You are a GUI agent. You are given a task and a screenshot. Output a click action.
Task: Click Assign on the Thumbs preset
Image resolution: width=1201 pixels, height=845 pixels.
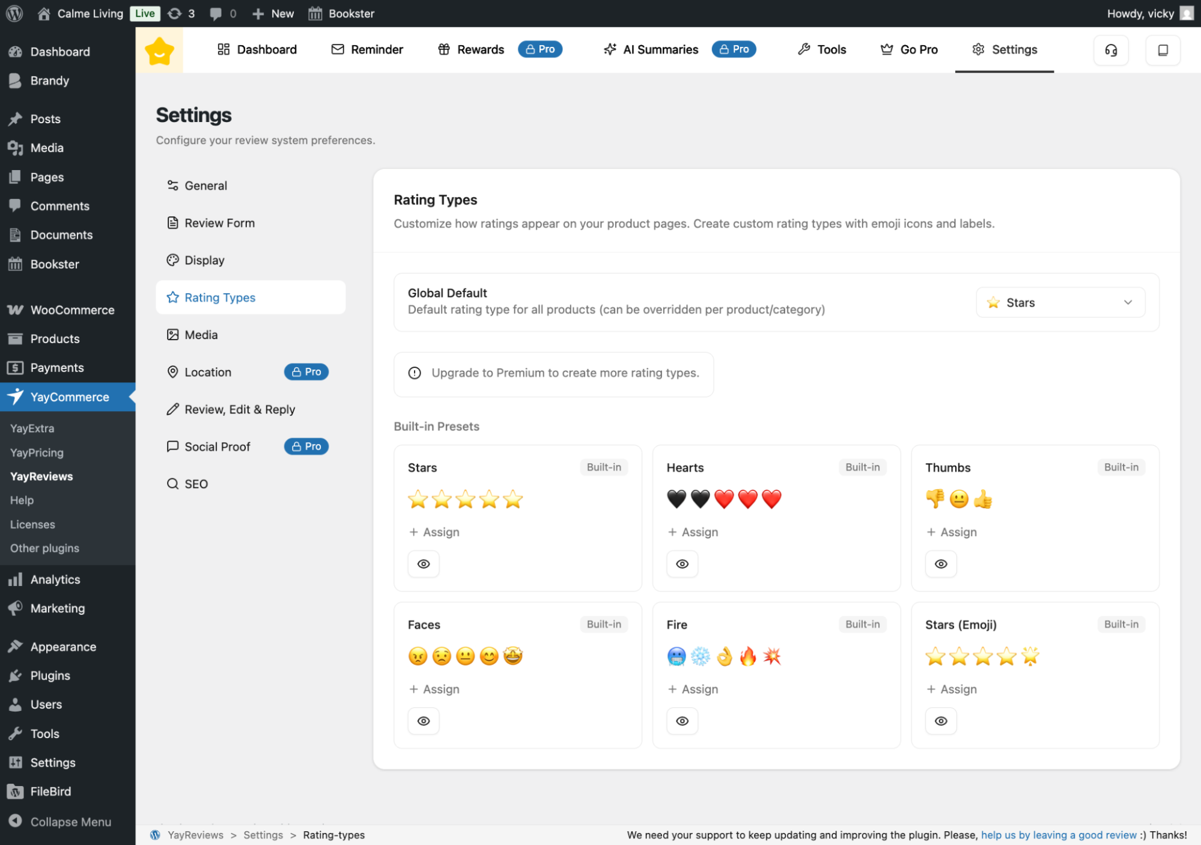(951, 532)
